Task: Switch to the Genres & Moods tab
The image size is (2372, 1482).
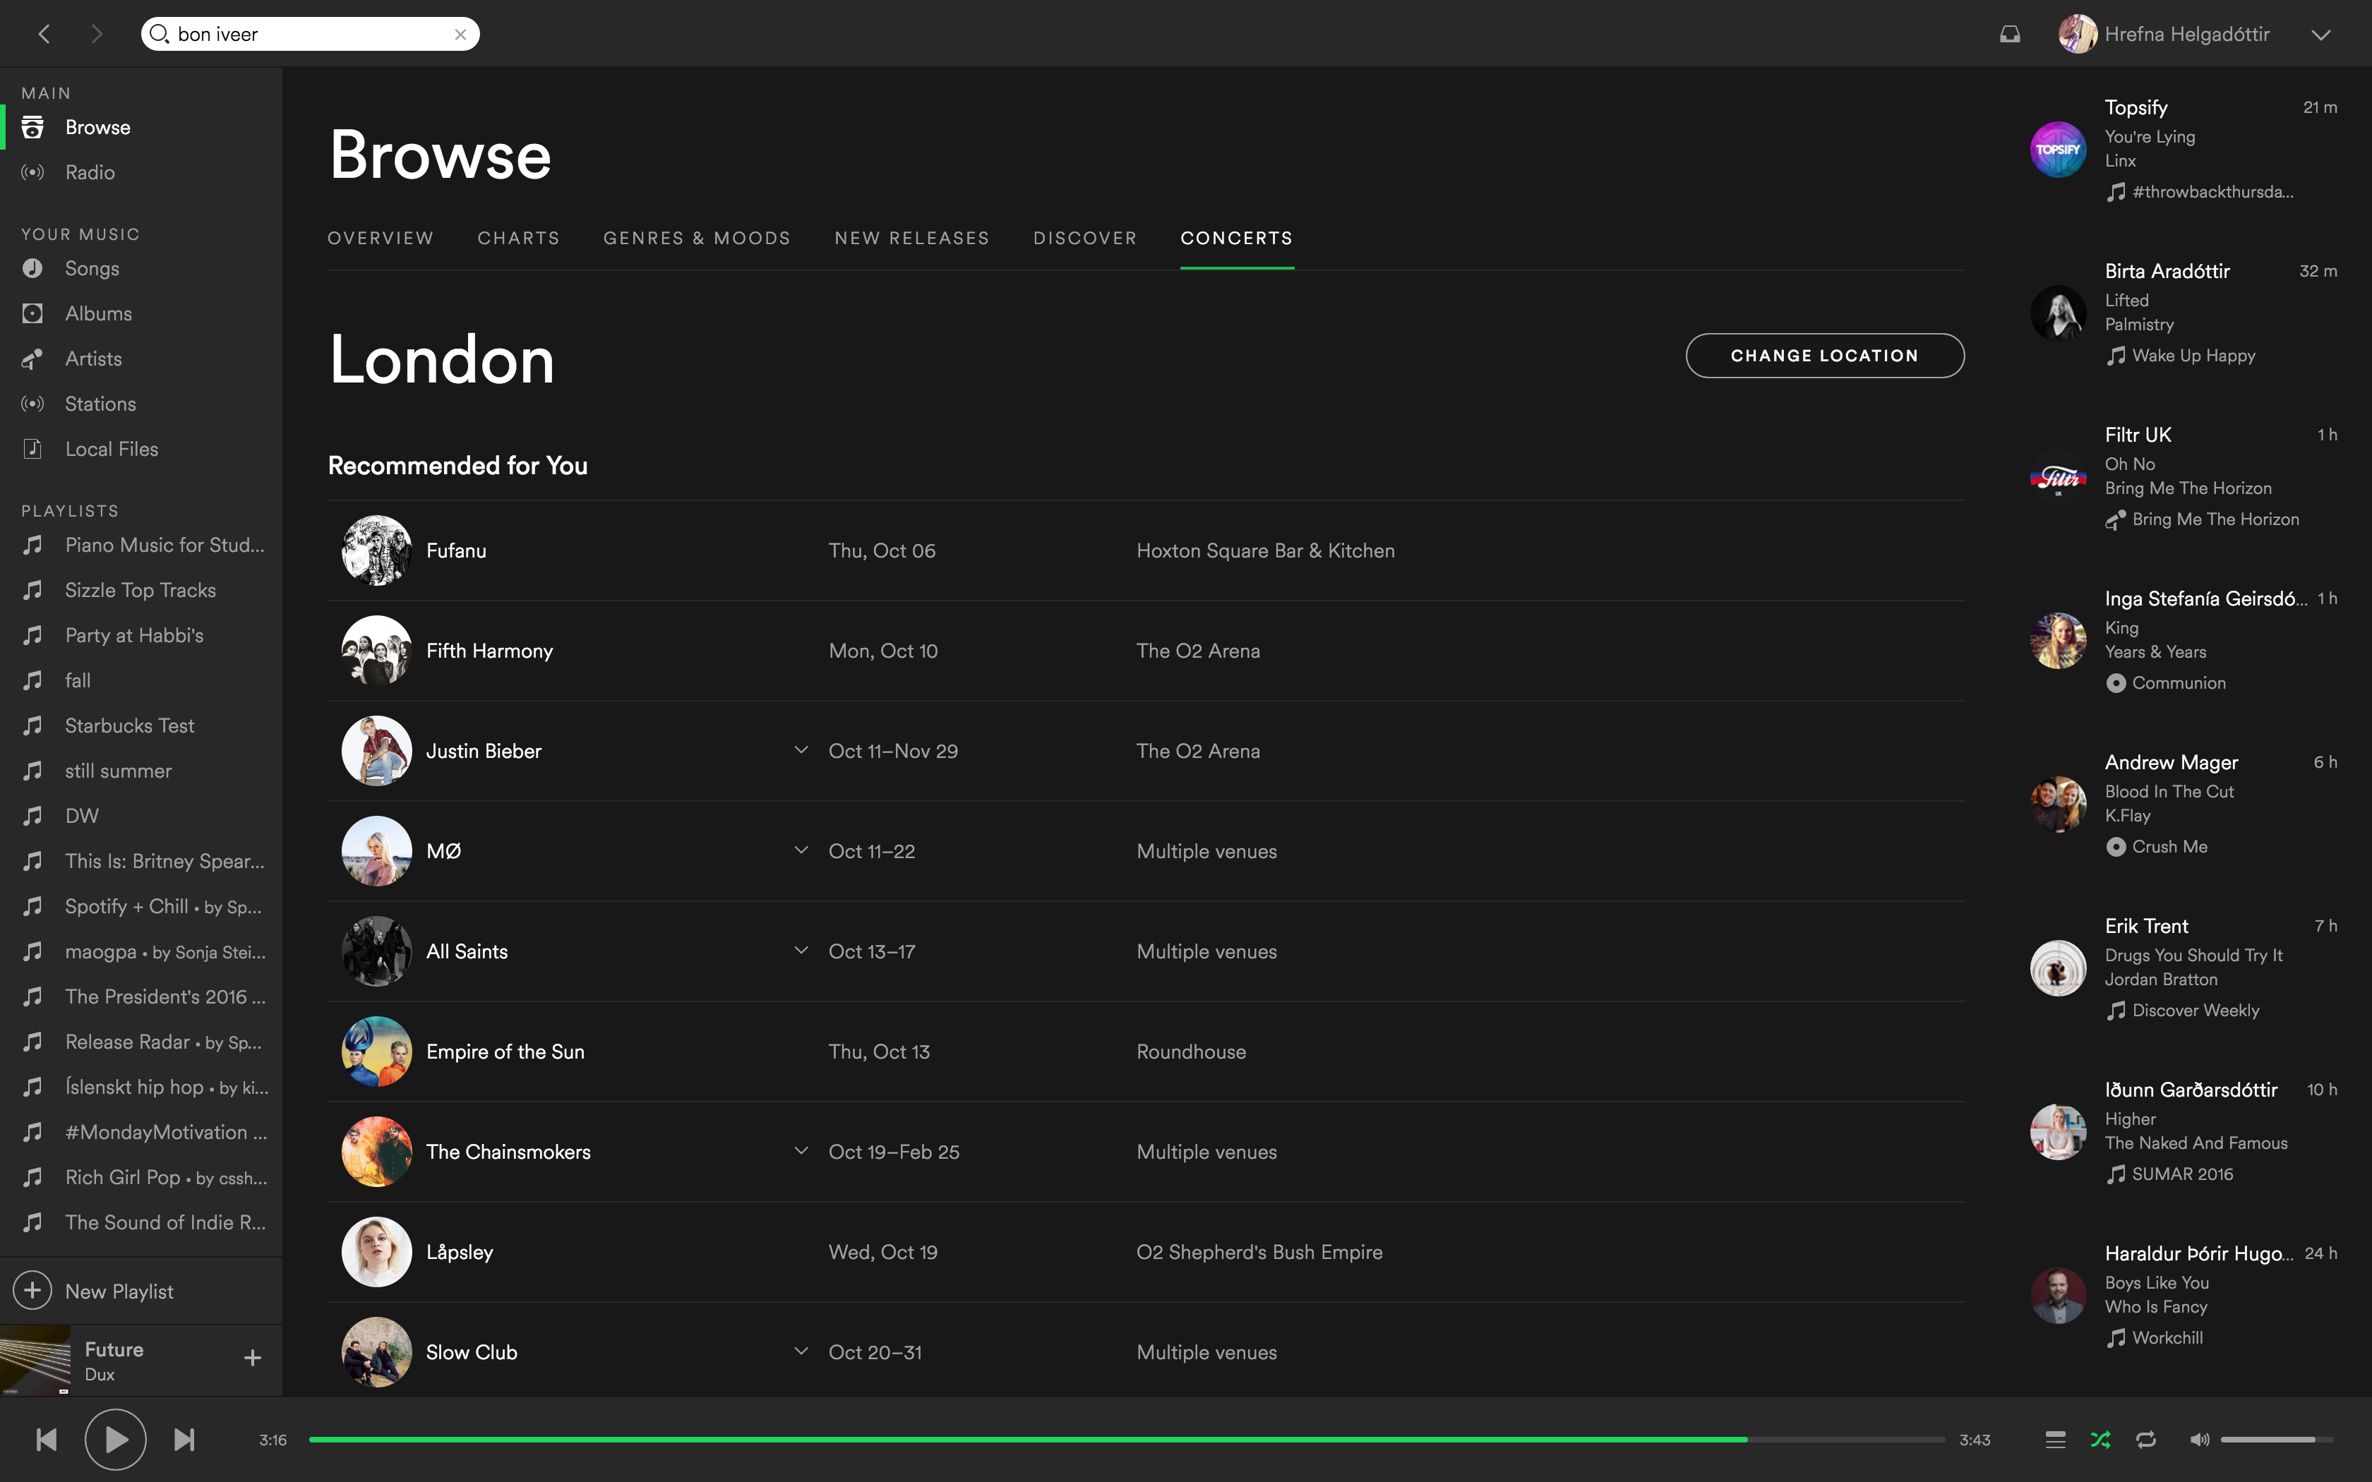Action: 697,239
